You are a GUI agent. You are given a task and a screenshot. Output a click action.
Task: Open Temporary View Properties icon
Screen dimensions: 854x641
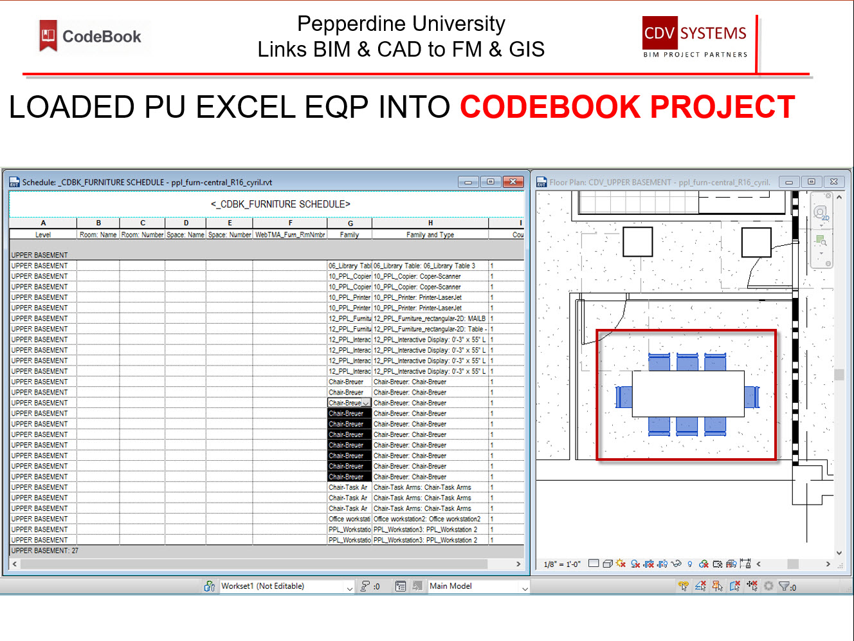tap(718, 564)
